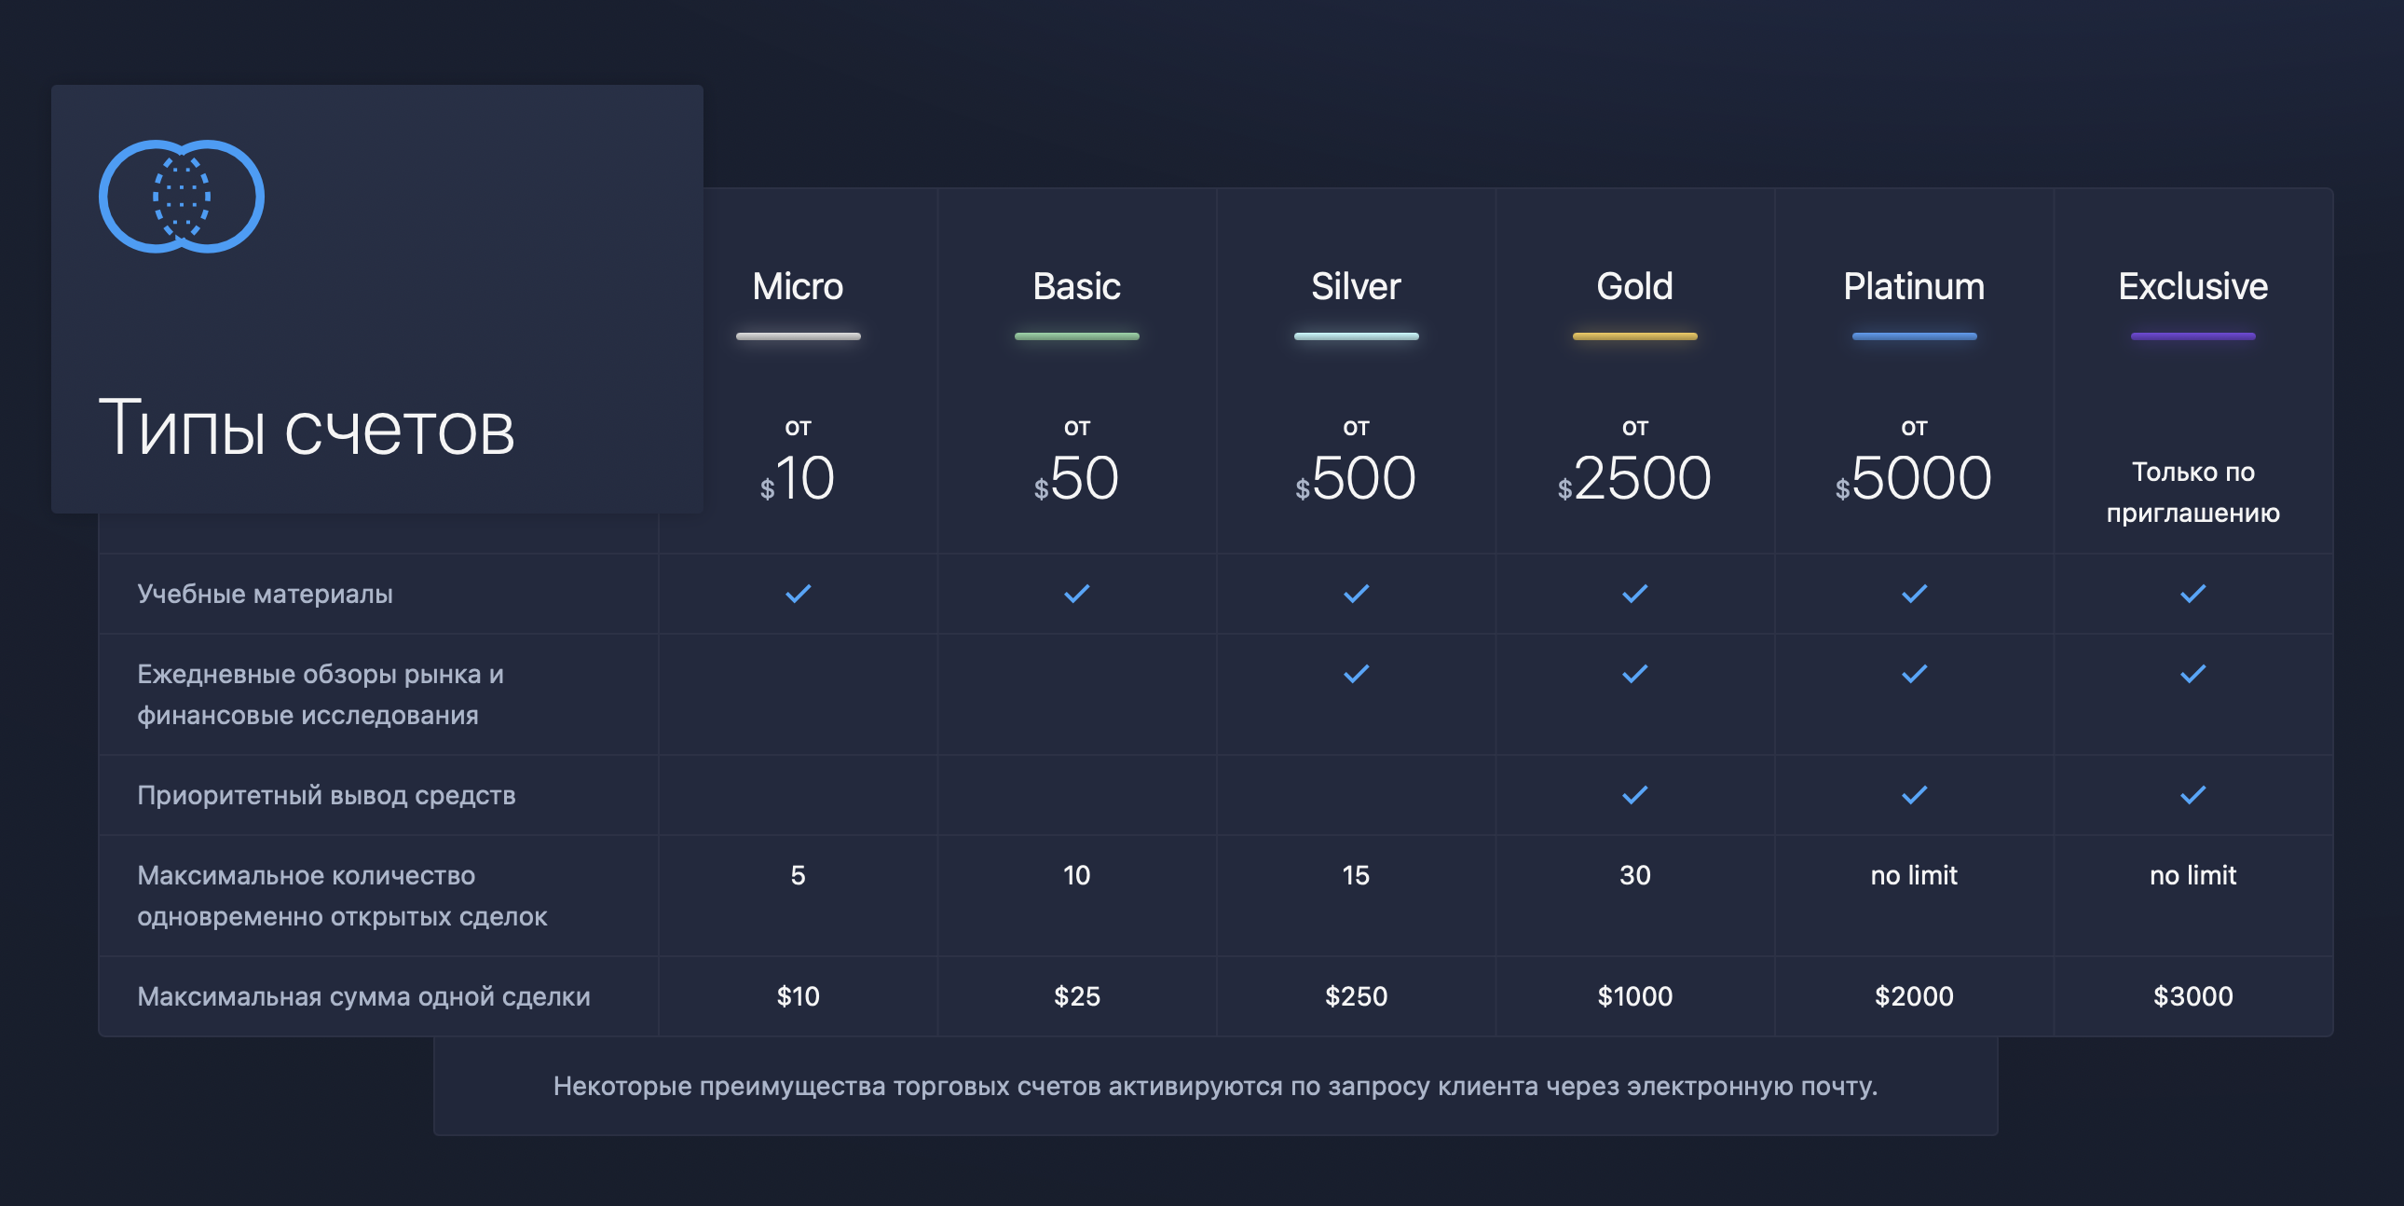Click the Platinum training materials checkmark
This screenshot has width=2404, height=1206.
point(1913,594)
